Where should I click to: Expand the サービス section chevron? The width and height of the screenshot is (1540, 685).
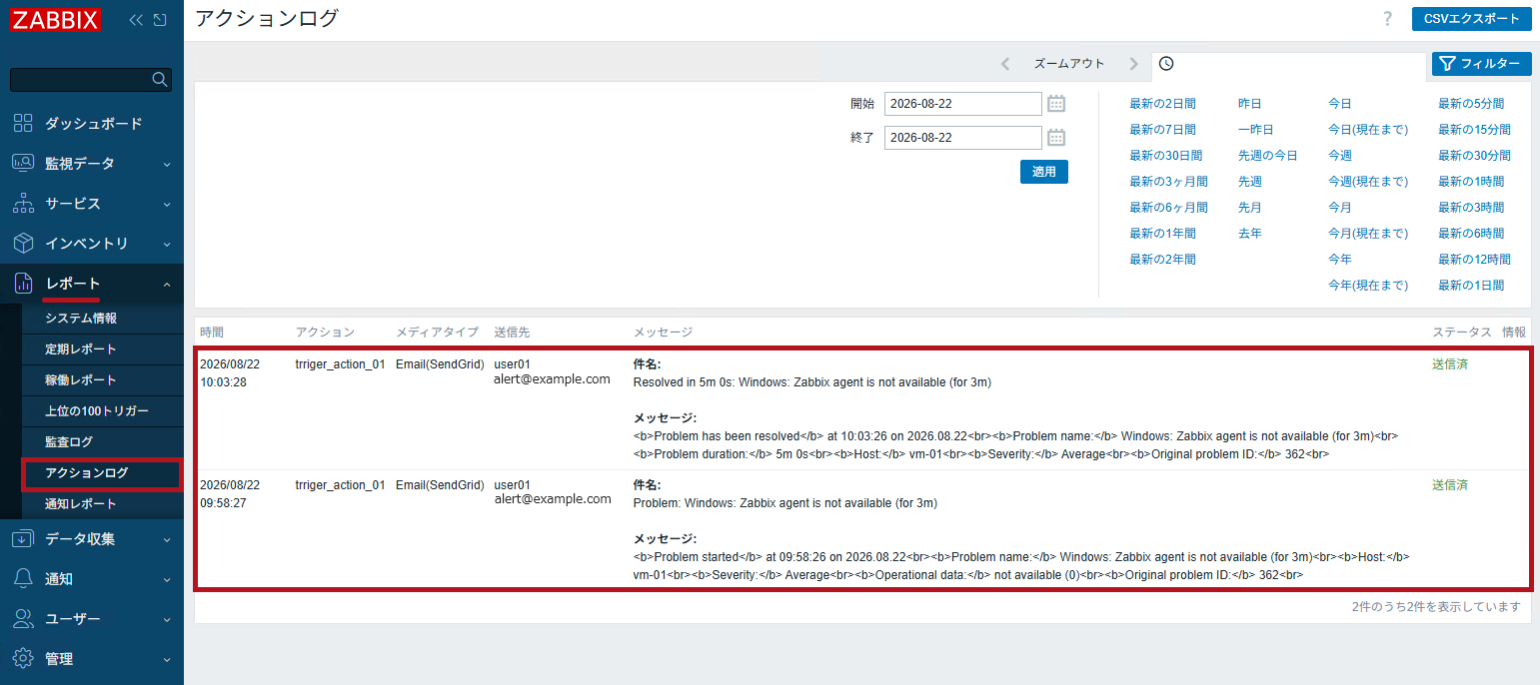pyautogui.click(x=167, y=204)
